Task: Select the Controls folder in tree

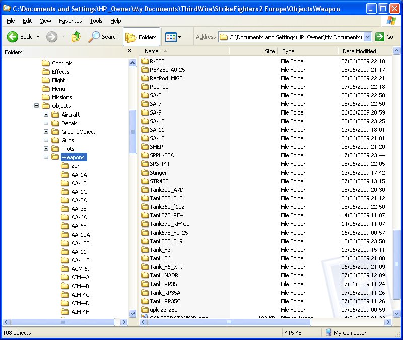Action: pos(62,63)
